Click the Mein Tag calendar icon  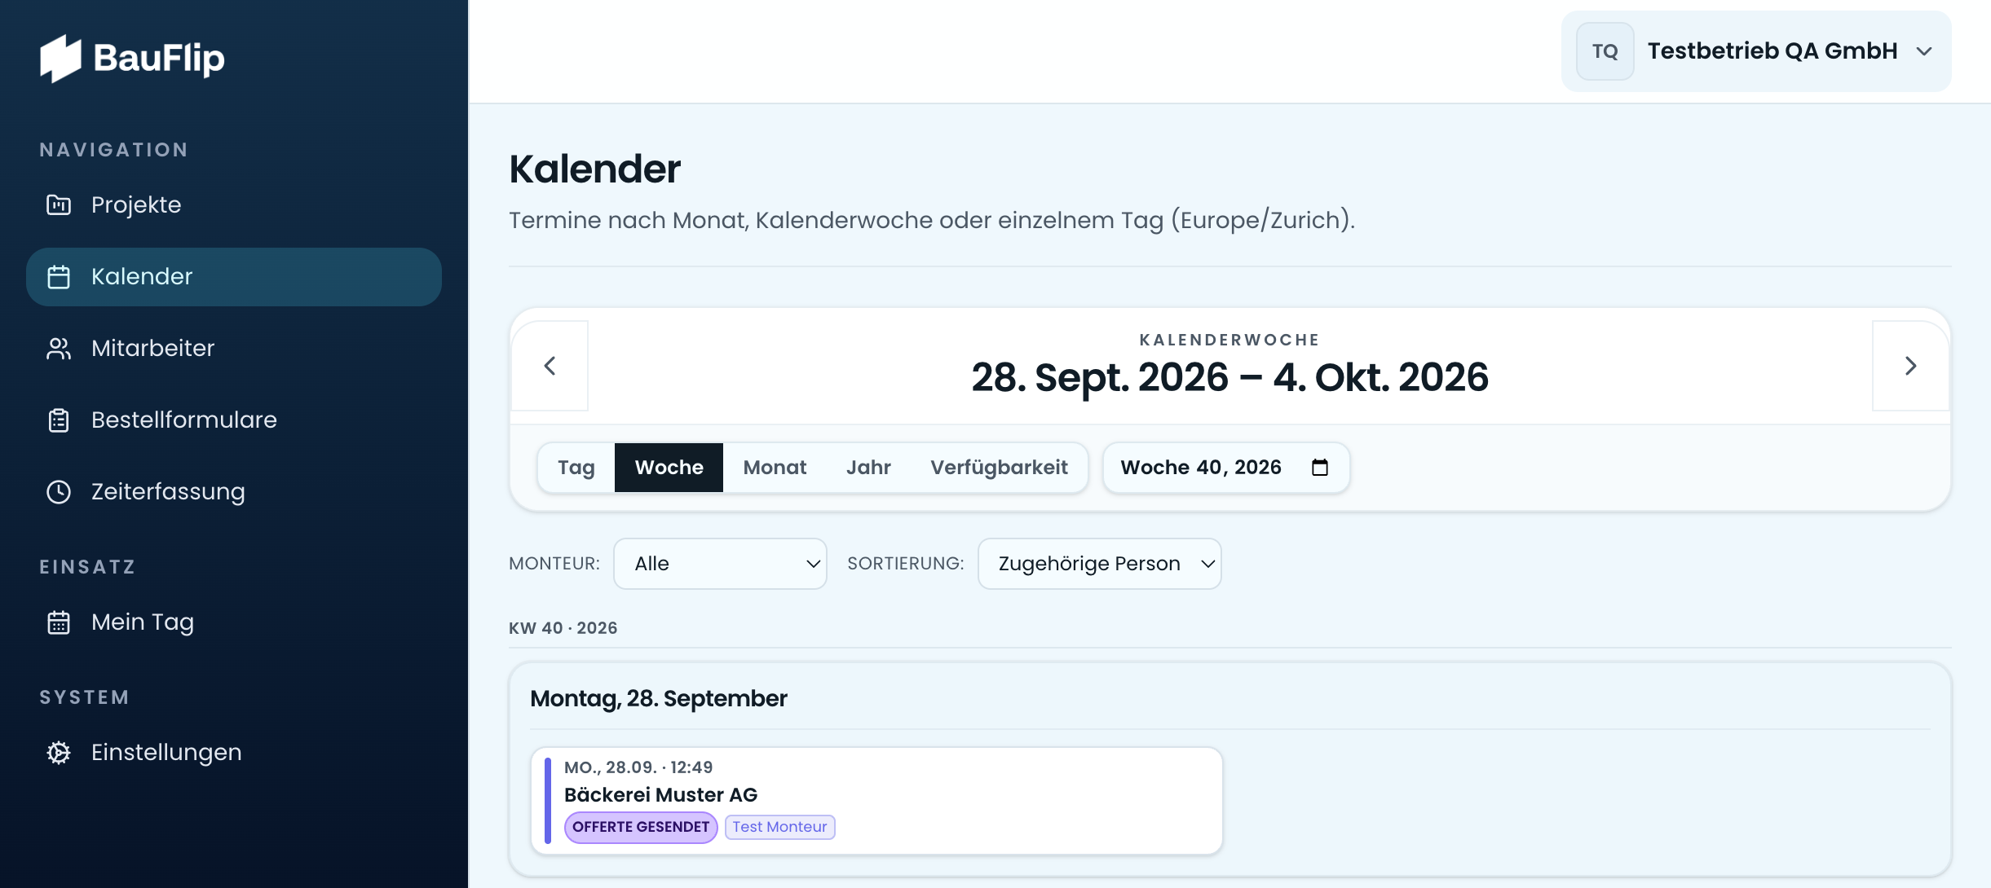click(59, 622)
